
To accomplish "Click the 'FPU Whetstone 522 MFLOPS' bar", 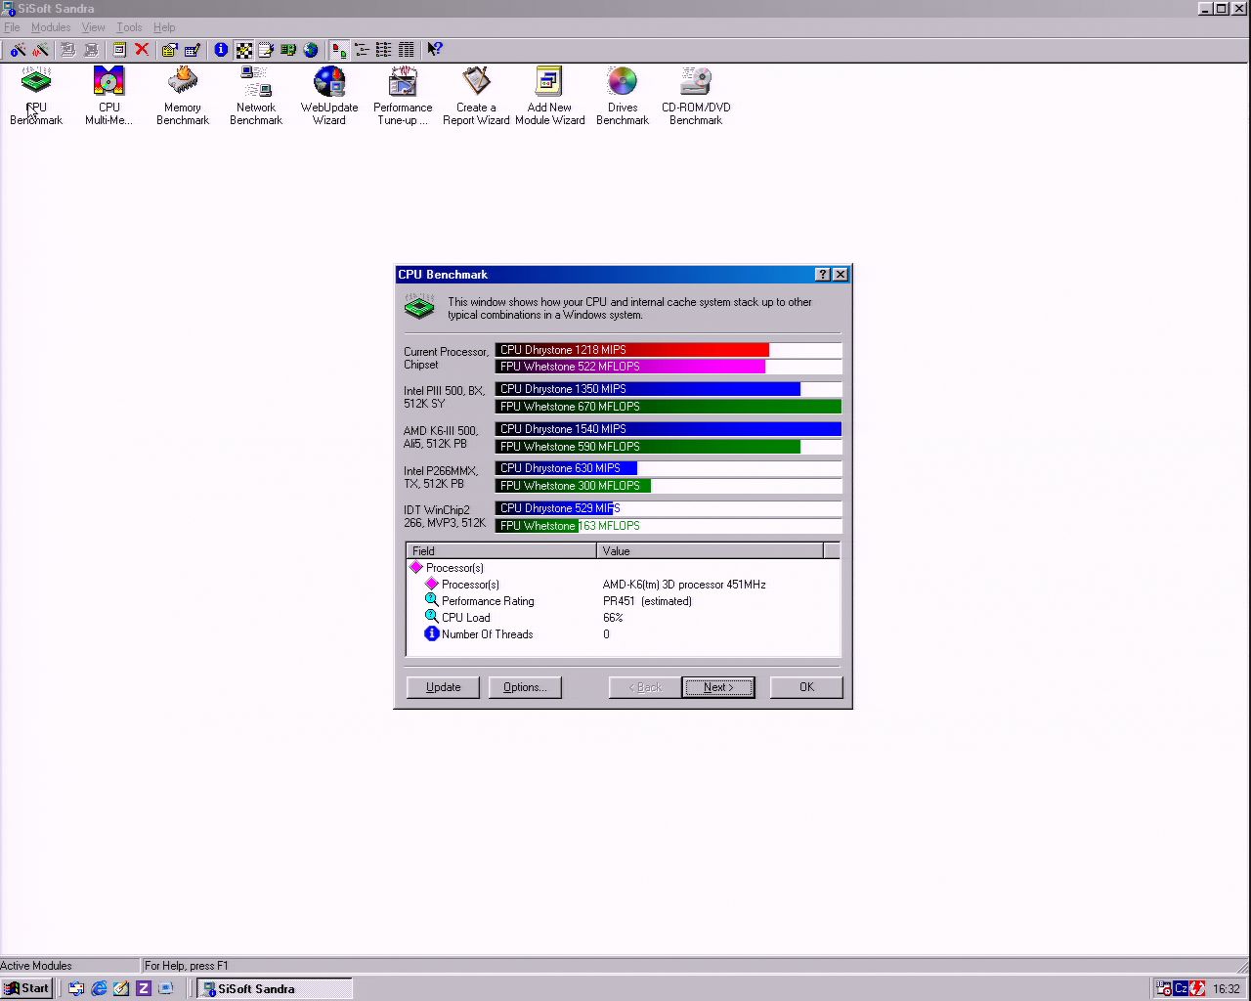I will coord(669,367).
